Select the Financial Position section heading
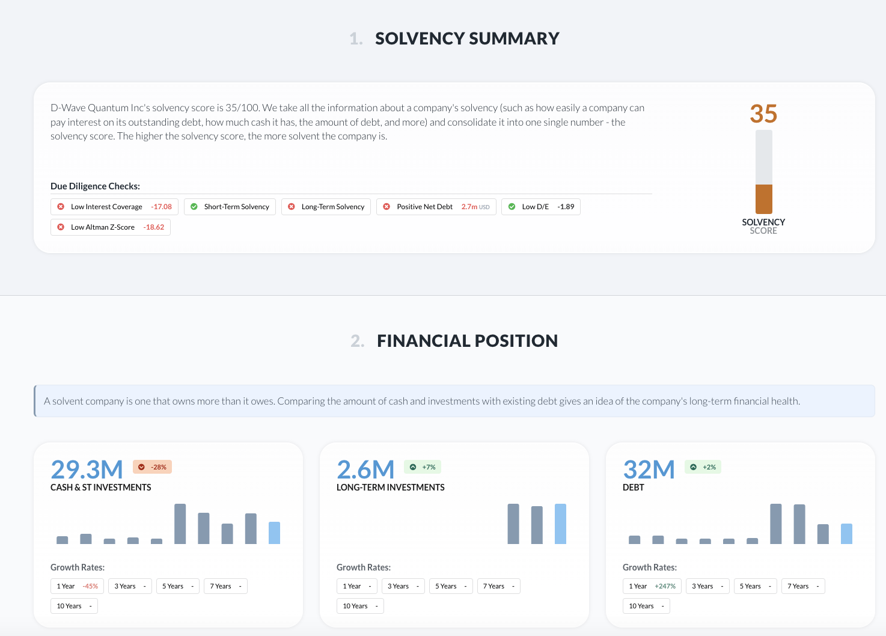This screenshot has height=636, width=886. pyautogui.click(x=467, y=340)
